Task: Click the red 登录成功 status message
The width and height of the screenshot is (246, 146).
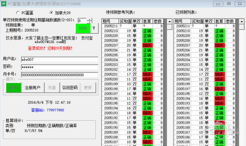Action: [50, 48]
